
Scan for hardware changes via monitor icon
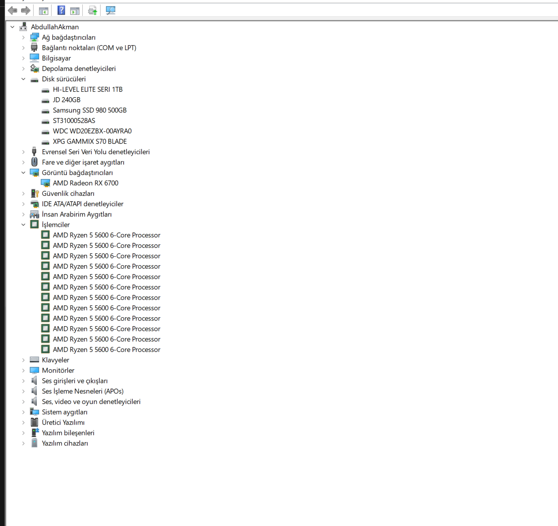[x=110, y=10]
